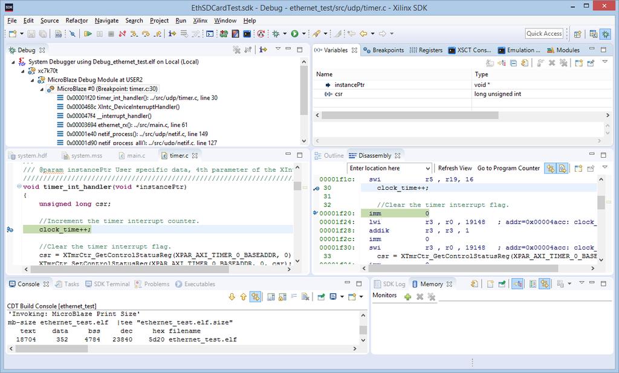Open the Run launch dropdown arrow
This screenshot has height=373, width=619.
coord(303,34)
